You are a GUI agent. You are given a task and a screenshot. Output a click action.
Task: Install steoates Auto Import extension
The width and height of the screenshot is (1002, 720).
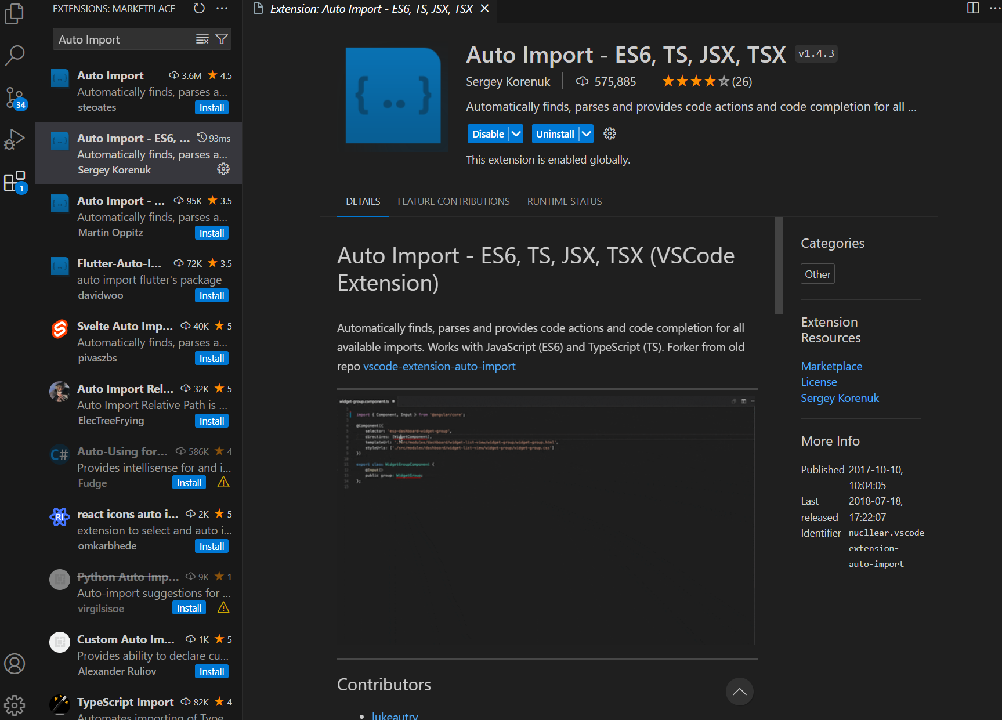pyautogui.click(x=212, y=108)
